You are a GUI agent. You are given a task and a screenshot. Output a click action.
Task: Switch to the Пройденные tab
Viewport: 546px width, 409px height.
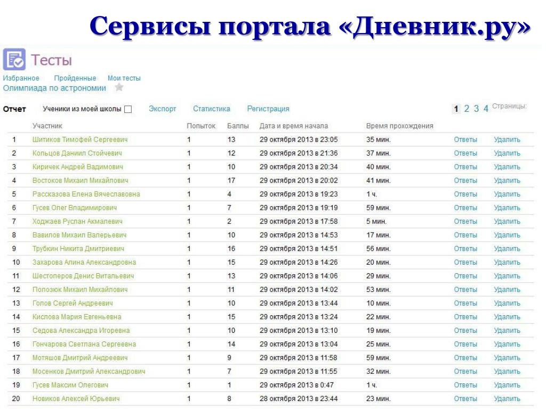[75, 78]
